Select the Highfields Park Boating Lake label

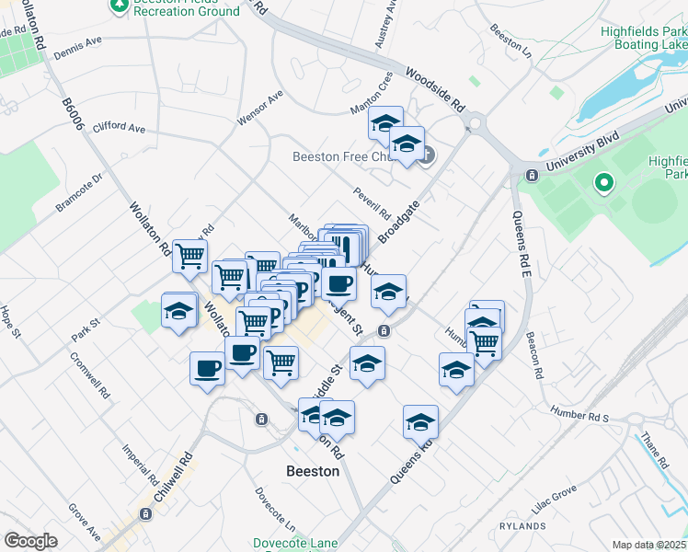point(644,37)
